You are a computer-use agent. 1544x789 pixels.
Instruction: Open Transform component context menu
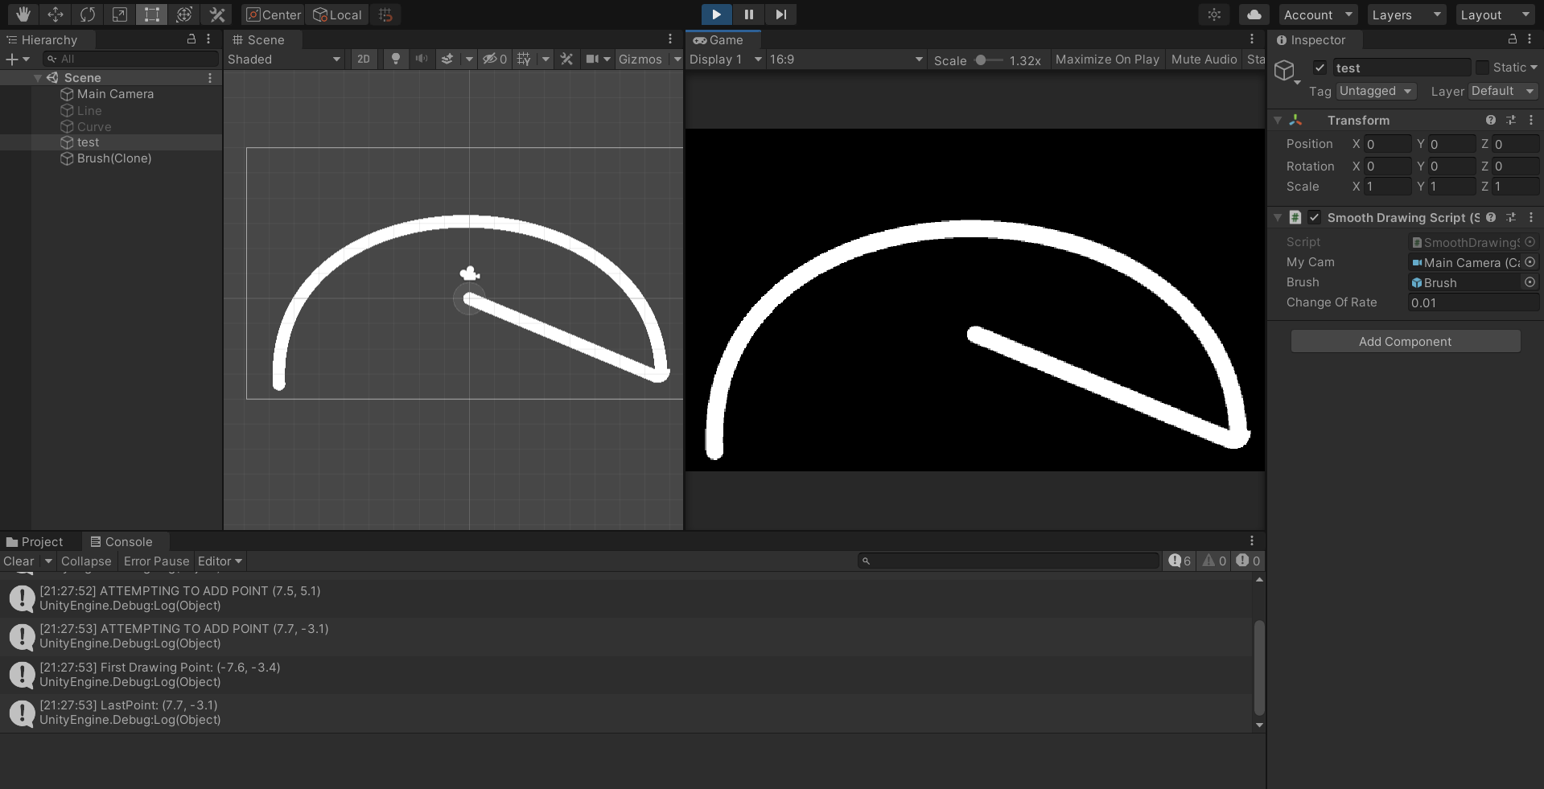pos(1530,120)
